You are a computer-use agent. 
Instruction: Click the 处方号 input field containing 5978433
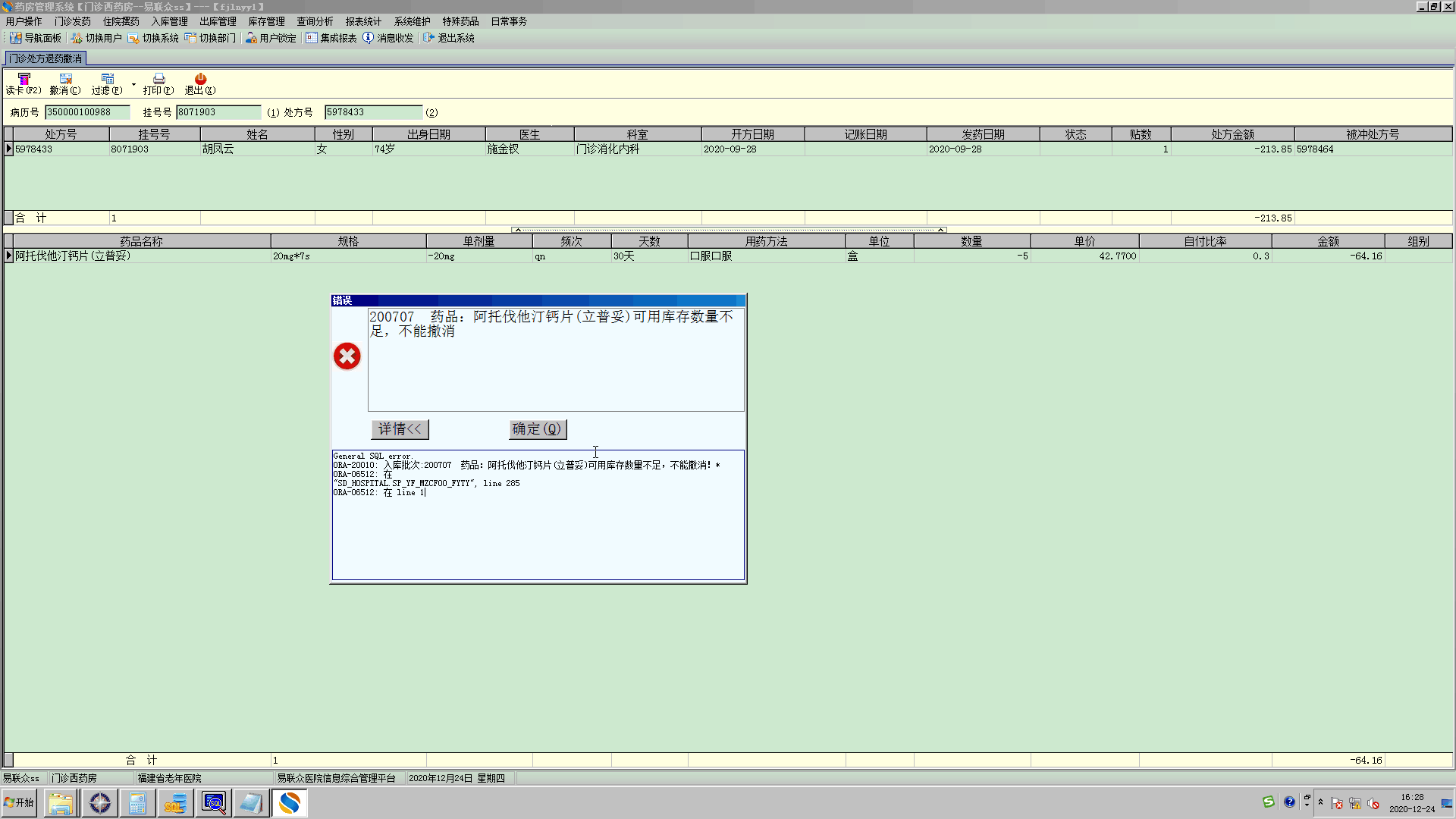click(372, 112)
